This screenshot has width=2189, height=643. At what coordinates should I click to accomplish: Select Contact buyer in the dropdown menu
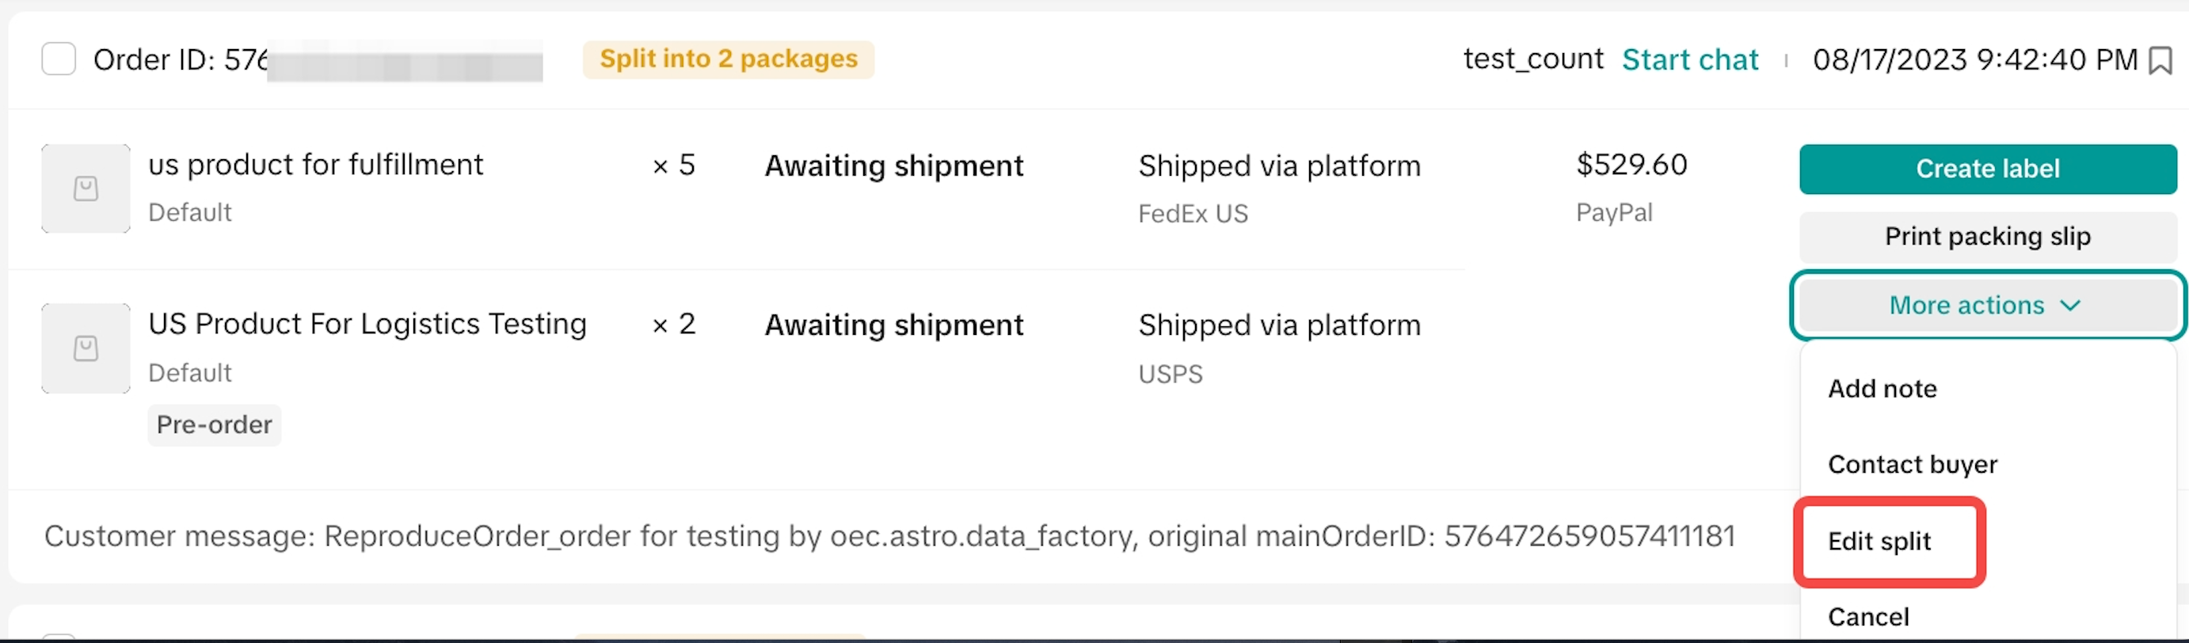click(1912, 465)
